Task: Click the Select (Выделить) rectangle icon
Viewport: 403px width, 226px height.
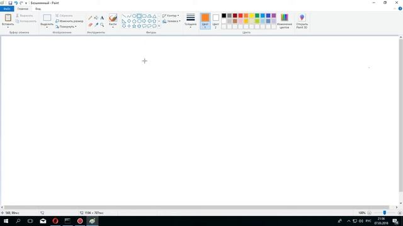Action: tap(47, 18)
